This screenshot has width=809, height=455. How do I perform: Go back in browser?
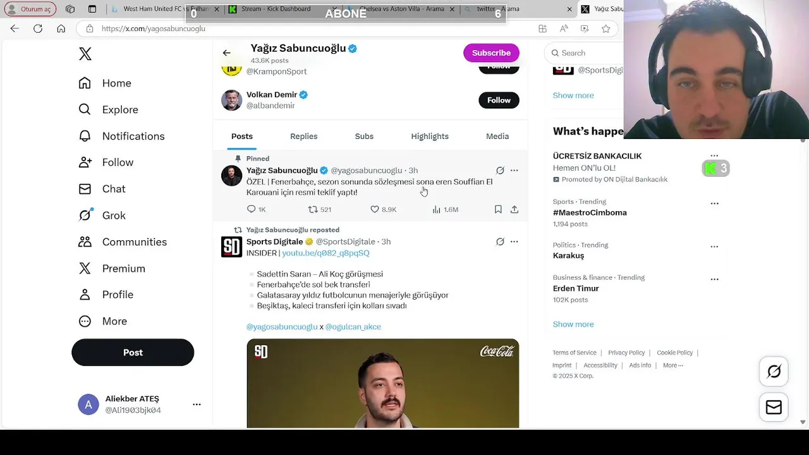pos(15,28)
